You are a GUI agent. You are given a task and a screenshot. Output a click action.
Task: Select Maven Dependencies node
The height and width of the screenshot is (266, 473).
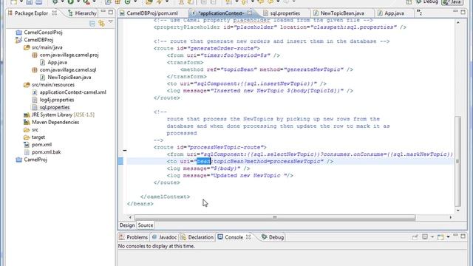[x=55, y=122]
